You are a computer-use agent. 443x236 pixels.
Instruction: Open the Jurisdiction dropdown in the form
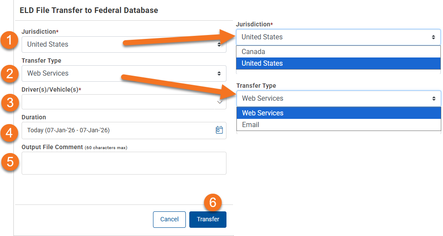click(x=124, y=45)
